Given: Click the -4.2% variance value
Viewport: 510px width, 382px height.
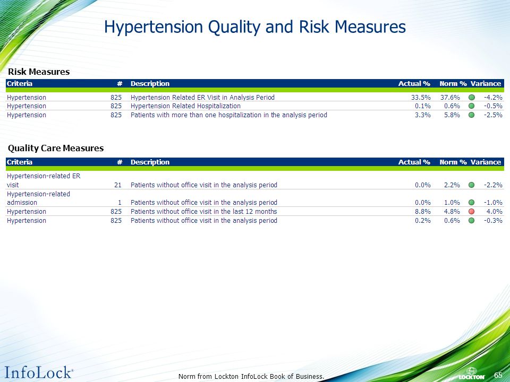Looking at the screenshot, I should point(493,98).
